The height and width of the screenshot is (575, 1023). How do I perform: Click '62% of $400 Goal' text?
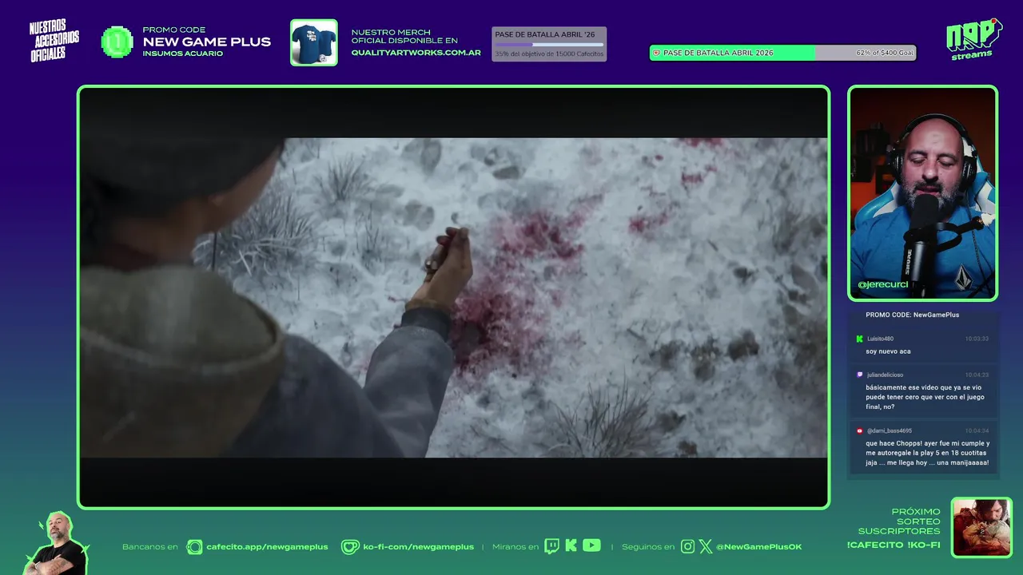[x=885, y=53]
